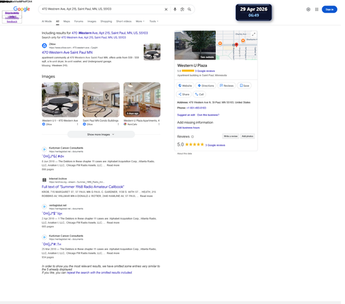The image size is (345, 304).
Task: Click Search only for original query link
Action: tap(94, 37)
